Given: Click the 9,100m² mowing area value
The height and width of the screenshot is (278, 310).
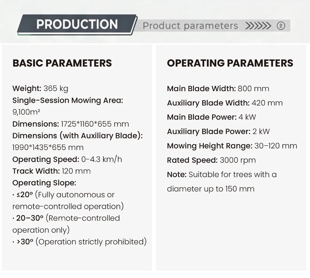Looking at the screenshot, I should coord(26,112).
